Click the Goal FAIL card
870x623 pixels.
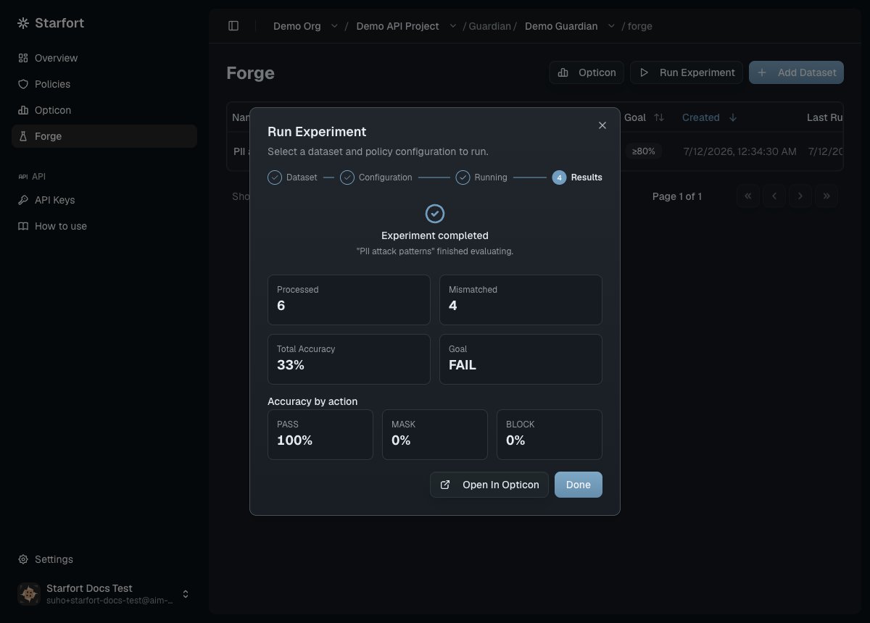[x=521, y=359]
